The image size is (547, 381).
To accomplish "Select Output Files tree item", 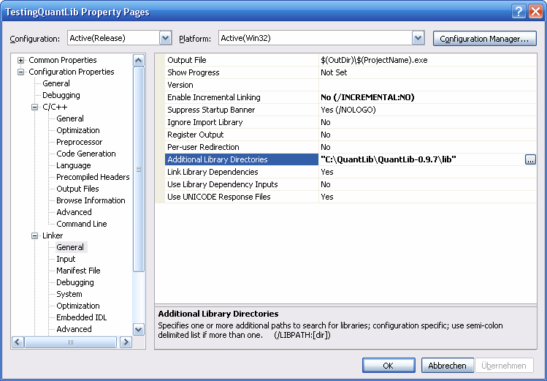I will (77, 189).
